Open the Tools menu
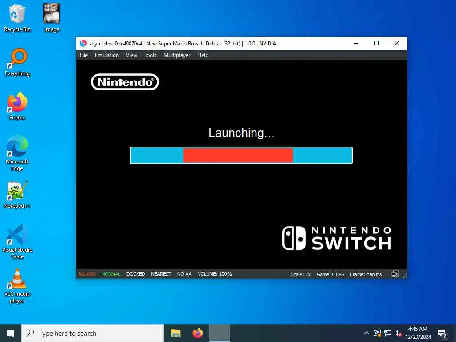 [151, 55]
